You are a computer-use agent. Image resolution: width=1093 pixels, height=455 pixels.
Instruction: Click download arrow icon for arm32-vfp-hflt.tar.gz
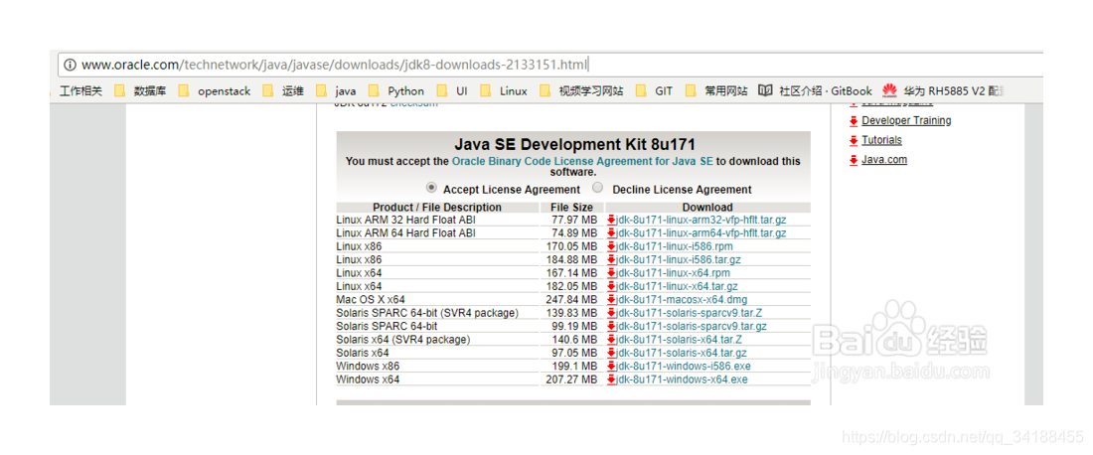click(611, 221)
